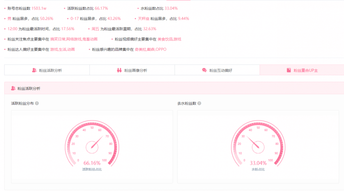This screenshot has height=191, width=344.
Task: Click the user icon on 粉丝活跃分析 tab
Action: (x=34, y=70)
